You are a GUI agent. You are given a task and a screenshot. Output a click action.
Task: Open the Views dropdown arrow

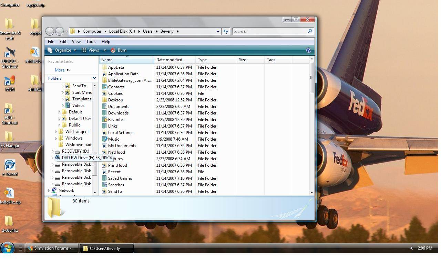pos(105,50)
